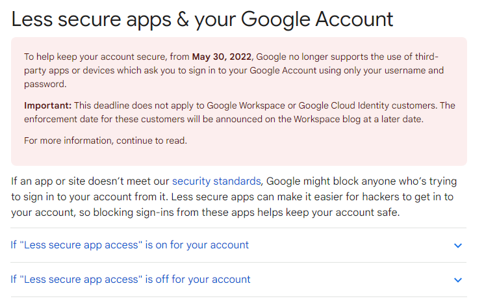The image size is (484, 303).
Task: Click "Google Account" in the page title
Action: (x=316, y=19)
